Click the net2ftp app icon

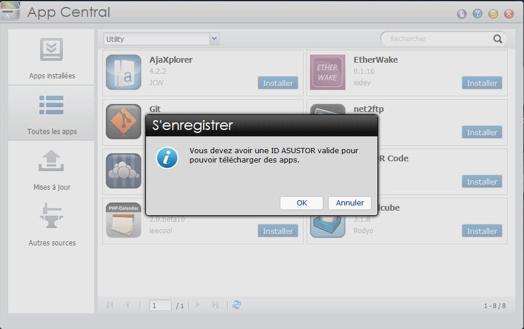[327, 109]
